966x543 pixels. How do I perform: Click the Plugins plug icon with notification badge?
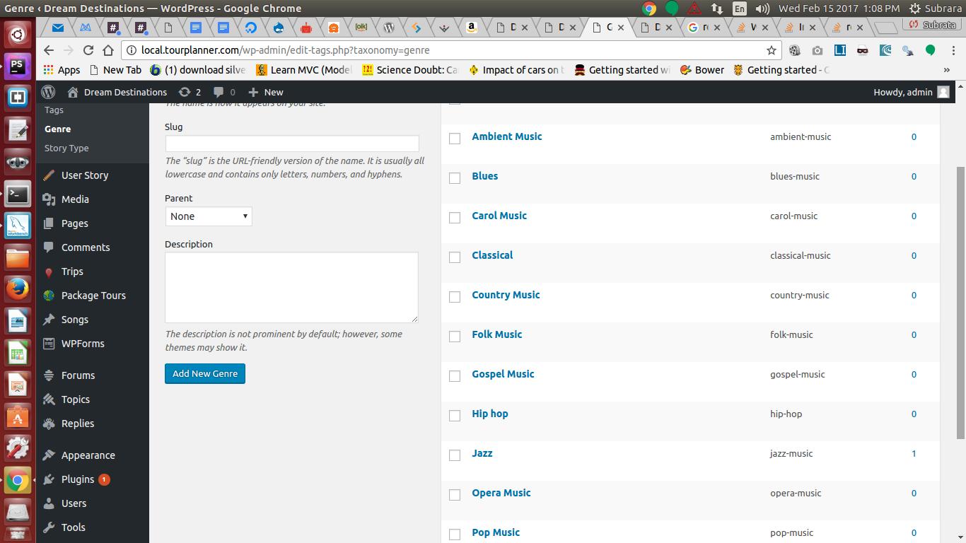[48, 479]
